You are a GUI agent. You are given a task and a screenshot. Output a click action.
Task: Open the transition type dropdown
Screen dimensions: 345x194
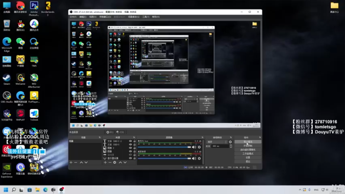pyautogui.click(x=217, y=142)
